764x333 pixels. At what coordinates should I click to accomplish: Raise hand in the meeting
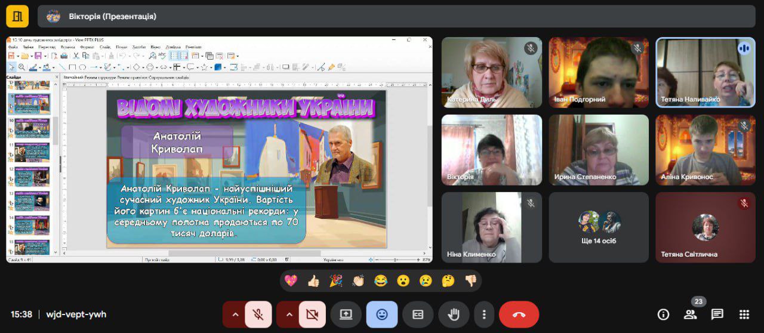(x=454, y=314)
